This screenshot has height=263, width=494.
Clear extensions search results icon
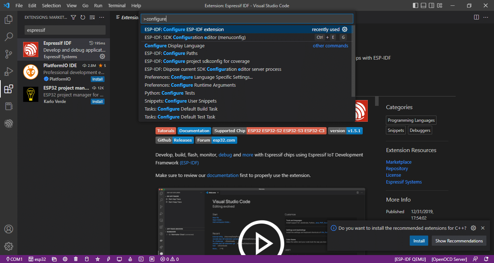pyautogui.click(x=92, y=17)
